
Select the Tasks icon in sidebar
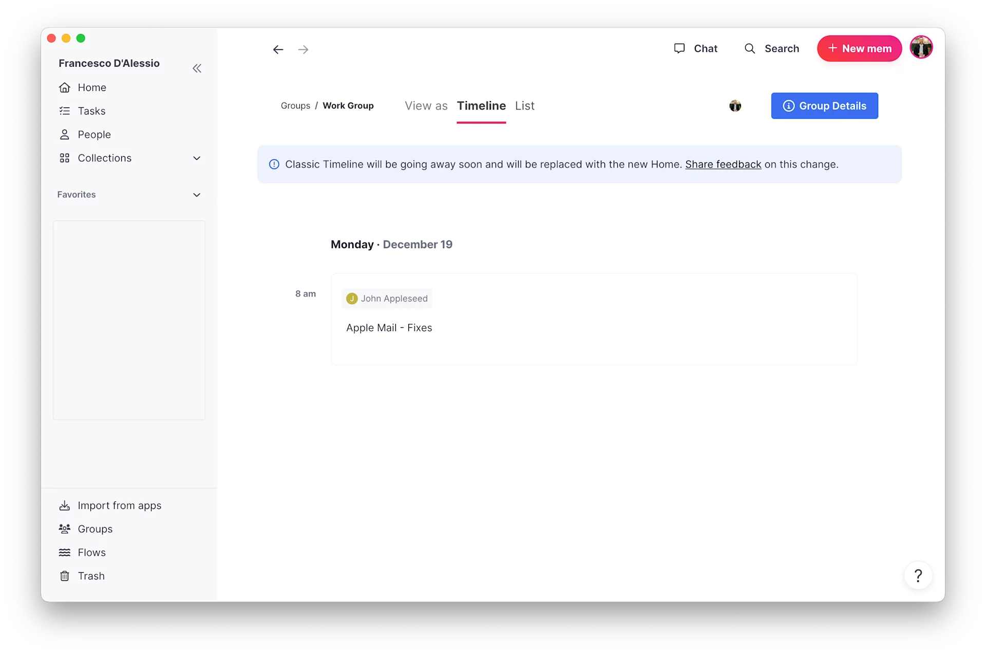tap(64, 110)
